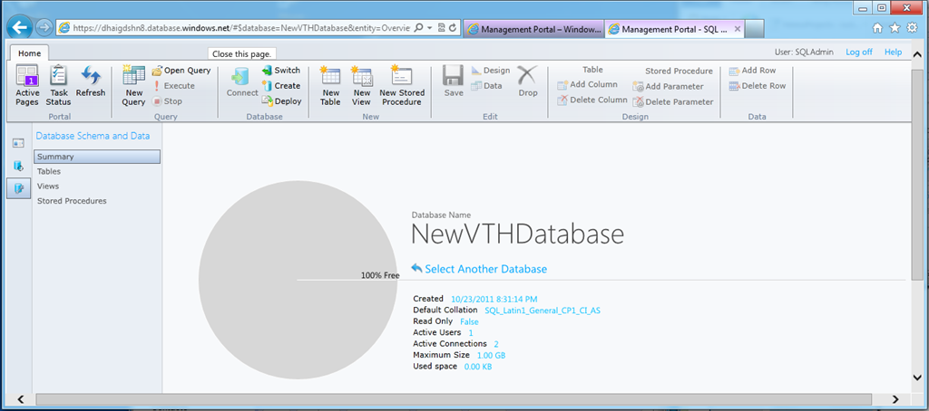Start a New Query
The height and width of the screenshot is (411, 929).
coord(134,86)
